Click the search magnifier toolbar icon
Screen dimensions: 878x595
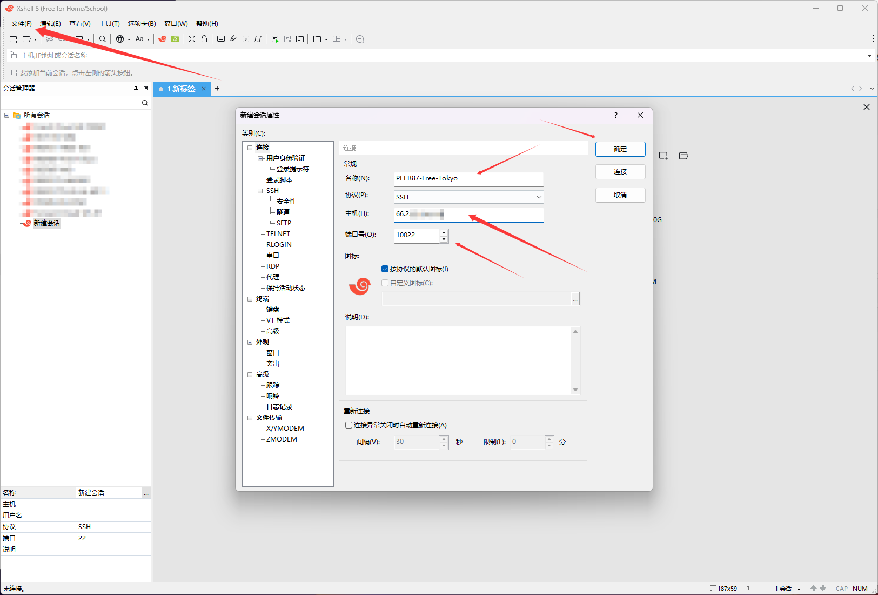(x=103, y=39)
